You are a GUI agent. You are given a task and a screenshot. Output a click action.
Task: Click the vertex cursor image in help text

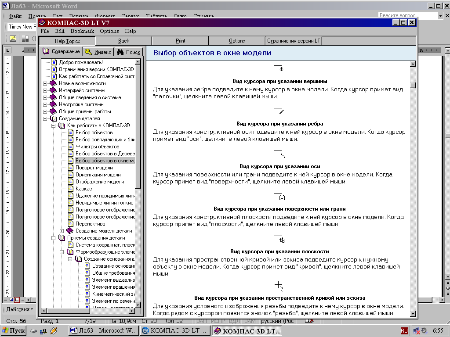coord(279,67)
